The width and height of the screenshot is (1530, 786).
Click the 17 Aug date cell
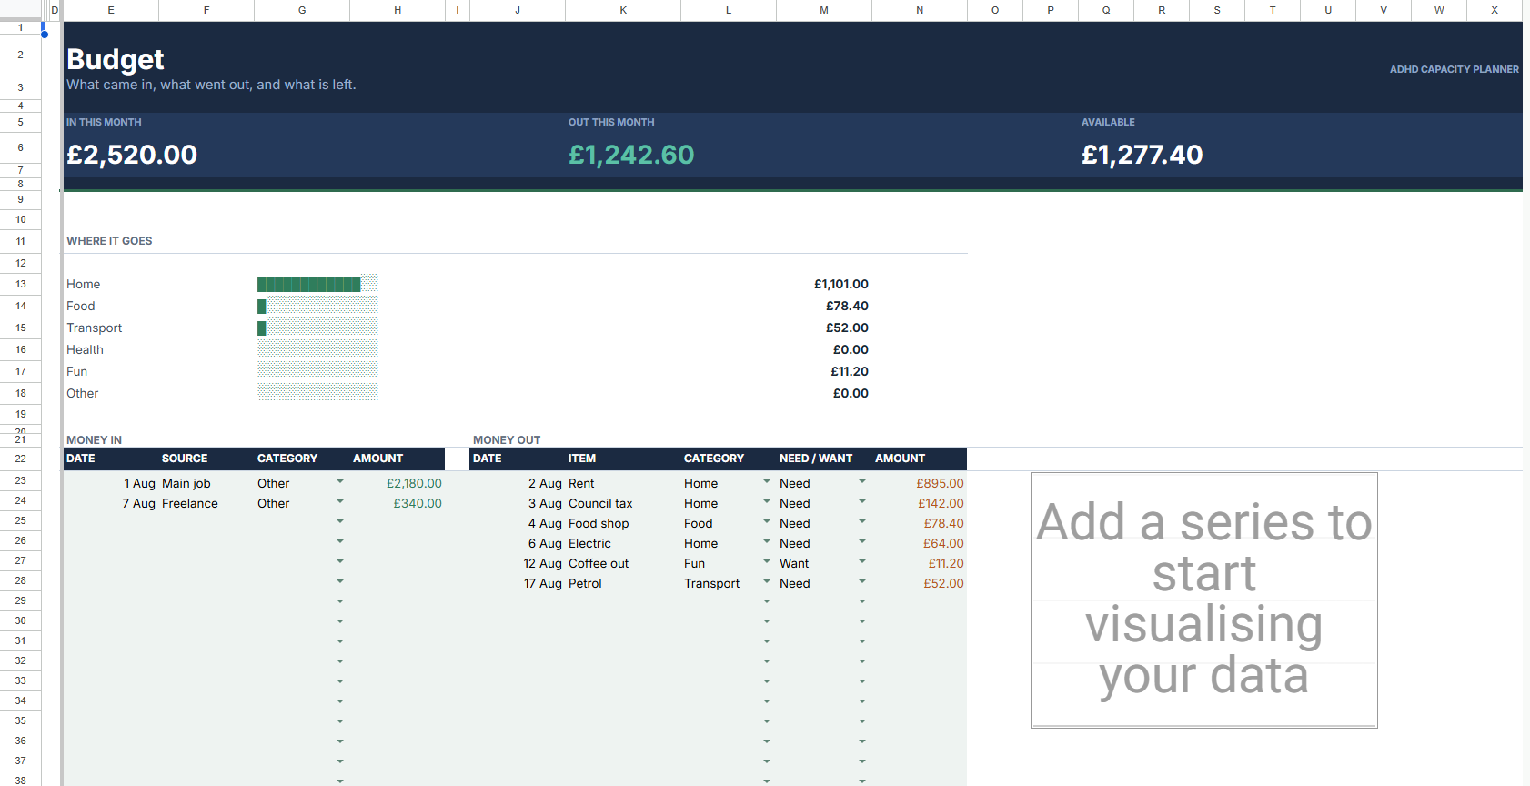click(x=518, y=583)
